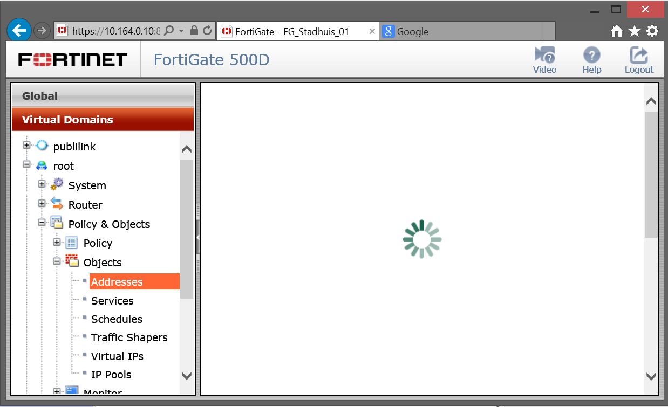Click the Fortinet logo
The height and width of the screenshot is (407, 668).
(x=73, y=59)
